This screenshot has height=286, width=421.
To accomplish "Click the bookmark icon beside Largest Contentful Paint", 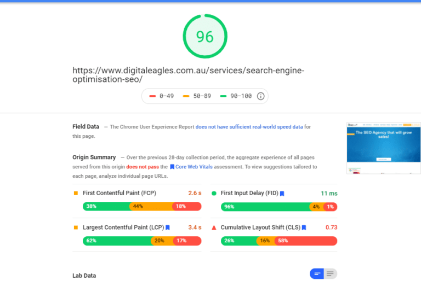I will [x=168, y=227].
